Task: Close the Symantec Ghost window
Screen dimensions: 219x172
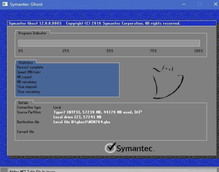Action: (x=216, y=4)
